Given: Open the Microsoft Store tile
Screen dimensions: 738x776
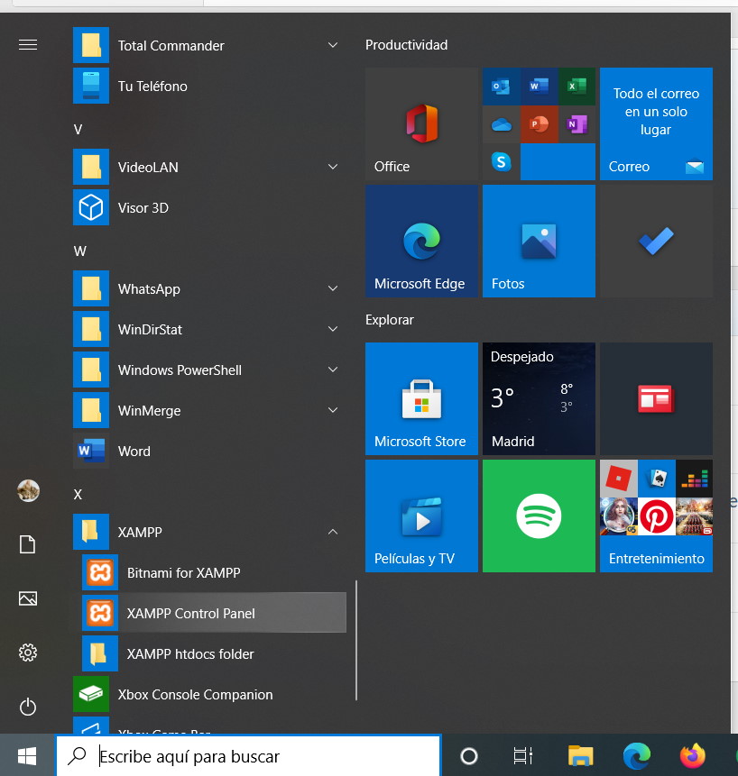Looking at the screenshot, I should coord(421,398).
